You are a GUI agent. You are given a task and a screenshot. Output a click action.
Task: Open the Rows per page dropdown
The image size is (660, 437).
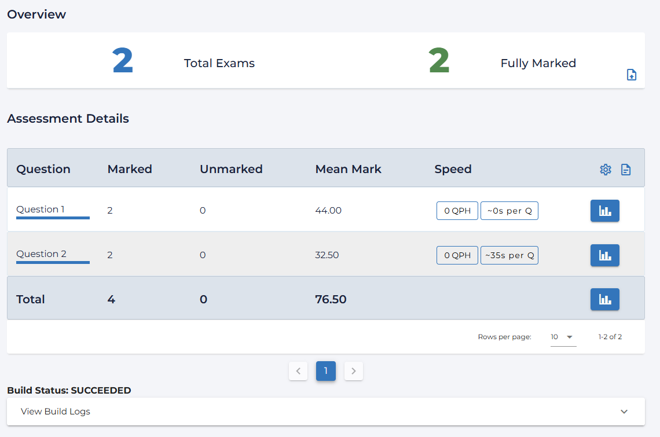tap(562, 336)
